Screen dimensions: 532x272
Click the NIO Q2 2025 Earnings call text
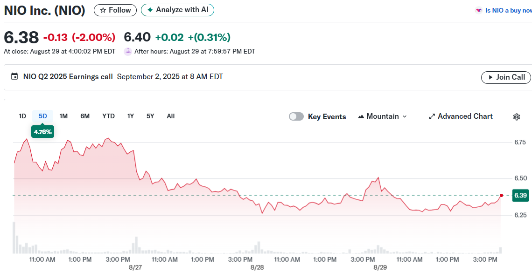click(68, 76)
